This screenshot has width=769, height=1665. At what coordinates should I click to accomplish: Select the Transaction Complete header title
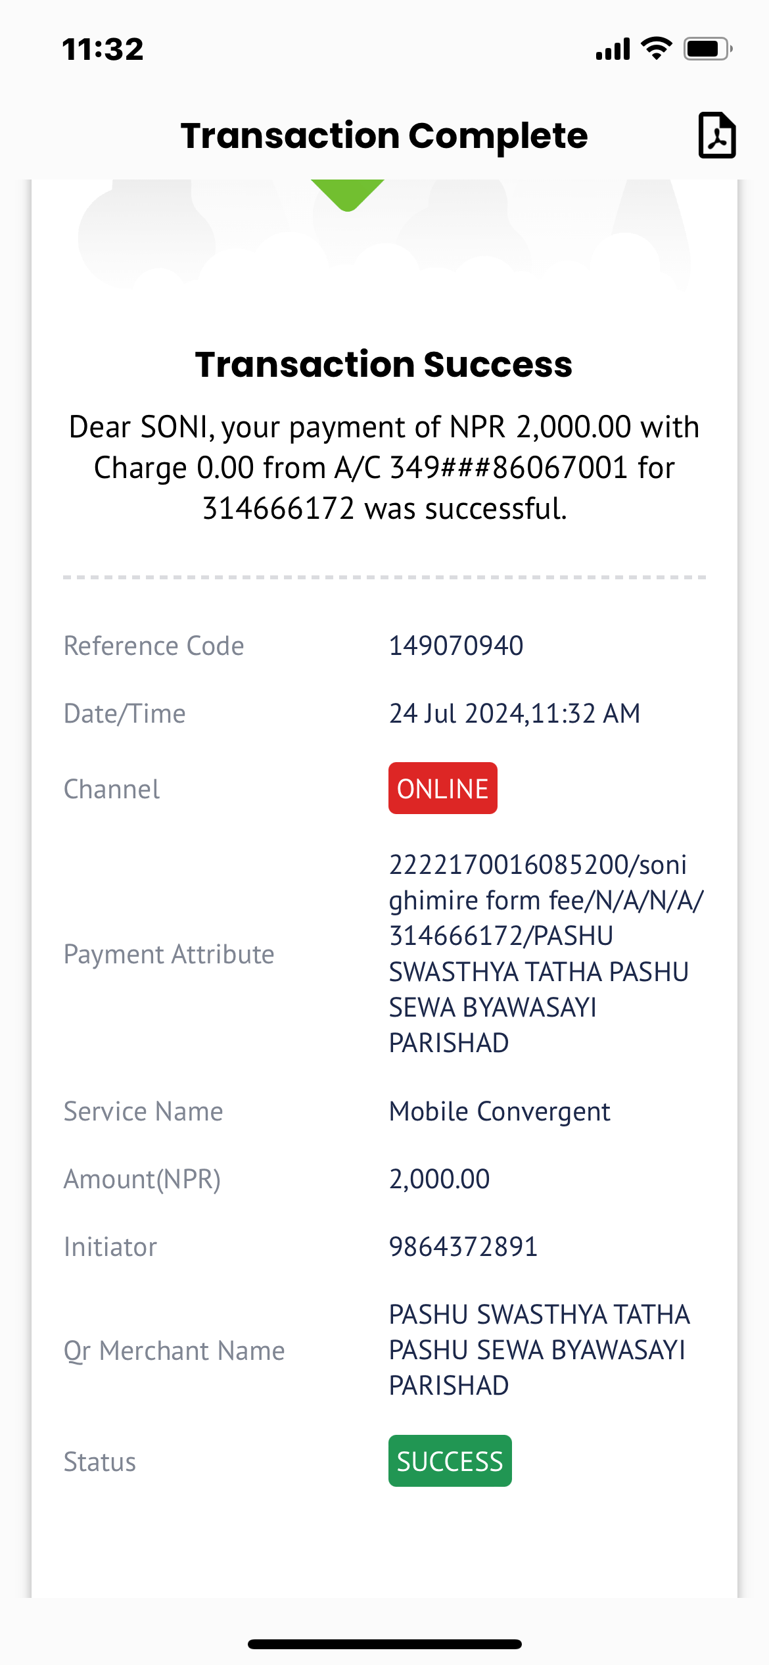click(384, 135)
